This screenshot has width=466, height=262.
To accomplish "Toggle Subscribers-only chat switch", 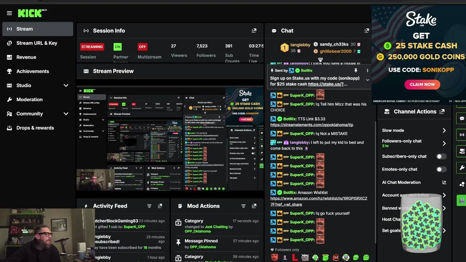I will (x=441, y=156).
